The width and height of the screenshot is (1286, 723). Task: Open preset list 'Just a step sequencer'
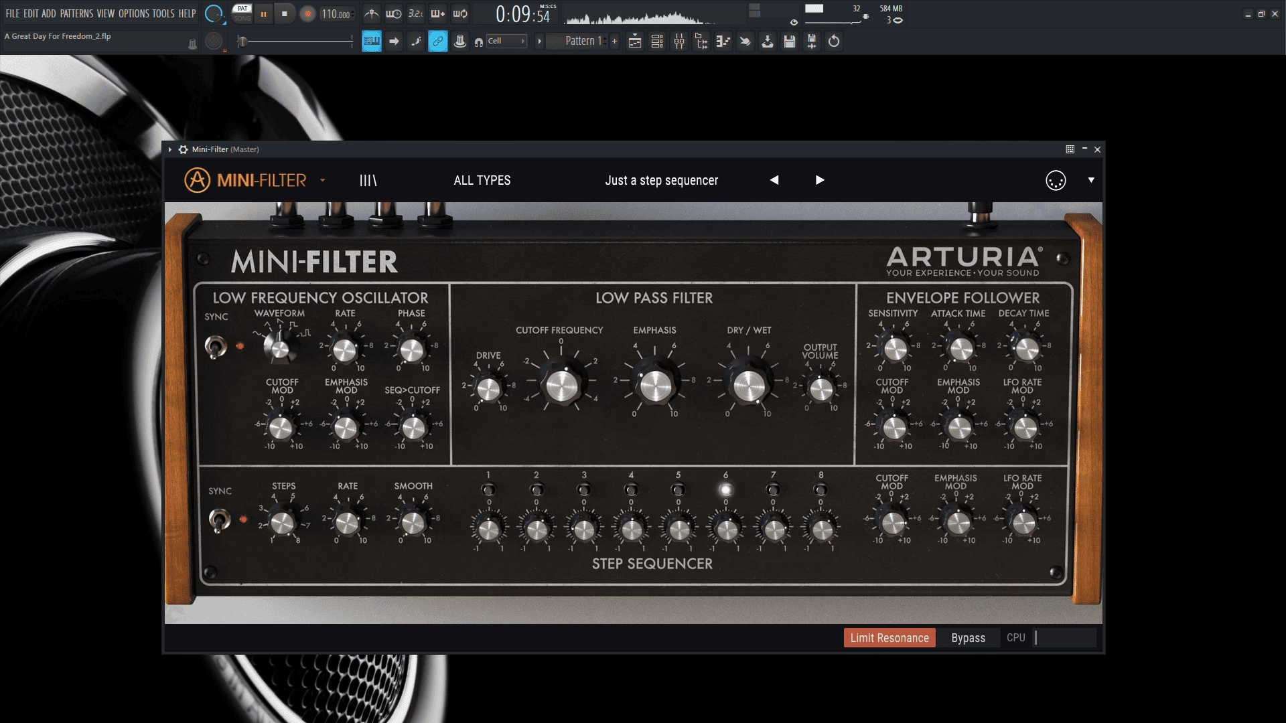661,180
